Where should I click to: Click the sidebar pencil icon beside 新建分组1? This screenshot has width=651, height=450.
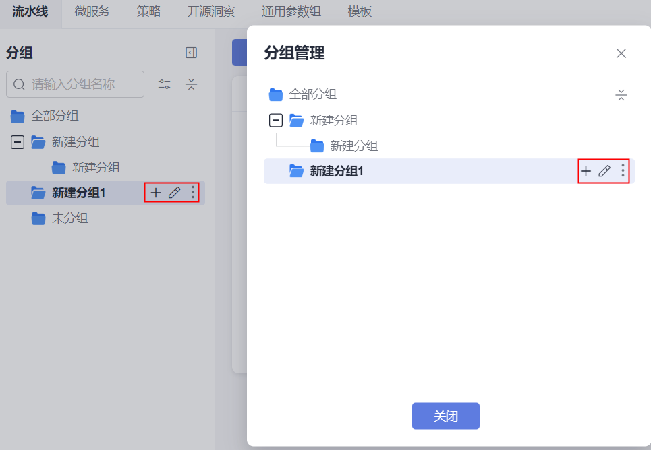tap(174, 193)
